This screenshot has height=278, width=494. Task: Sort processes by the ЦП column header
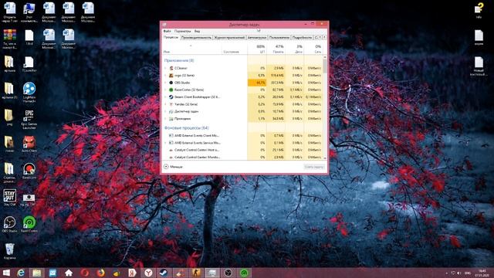click(x=257, y=49)
